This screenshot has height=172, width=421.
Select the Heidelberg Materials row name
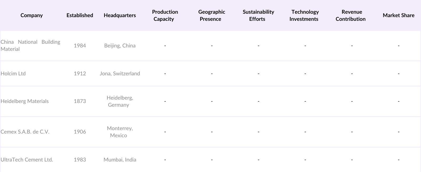click(25, 101)
